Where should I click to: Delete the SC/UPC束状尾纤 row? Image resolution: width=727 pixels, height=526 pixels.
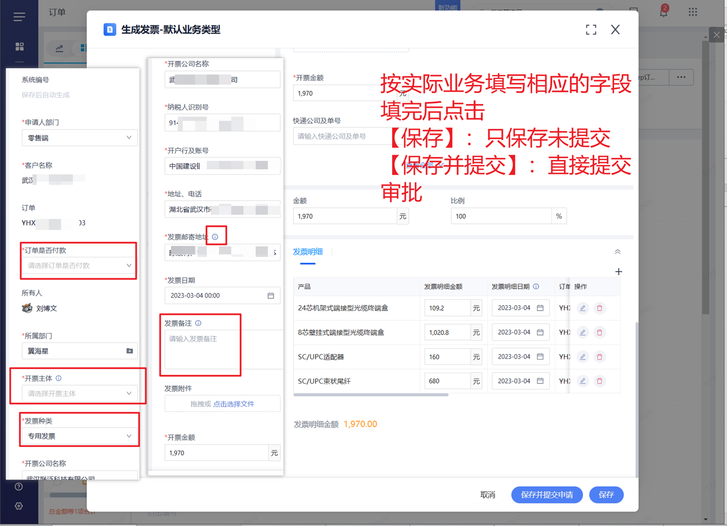pos(600,381)
